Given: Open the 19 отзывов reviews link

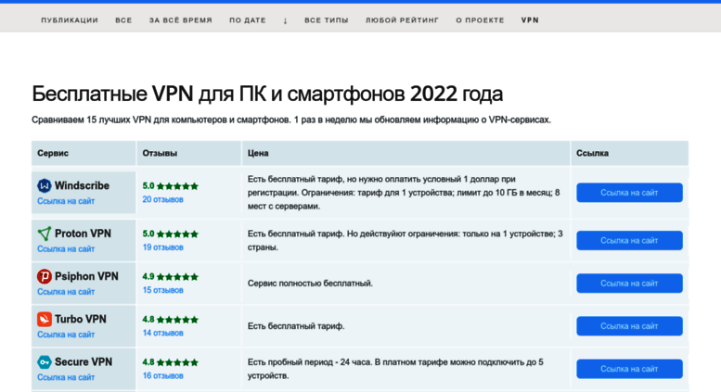Looking at the screenshot, I should pos(162,247).
